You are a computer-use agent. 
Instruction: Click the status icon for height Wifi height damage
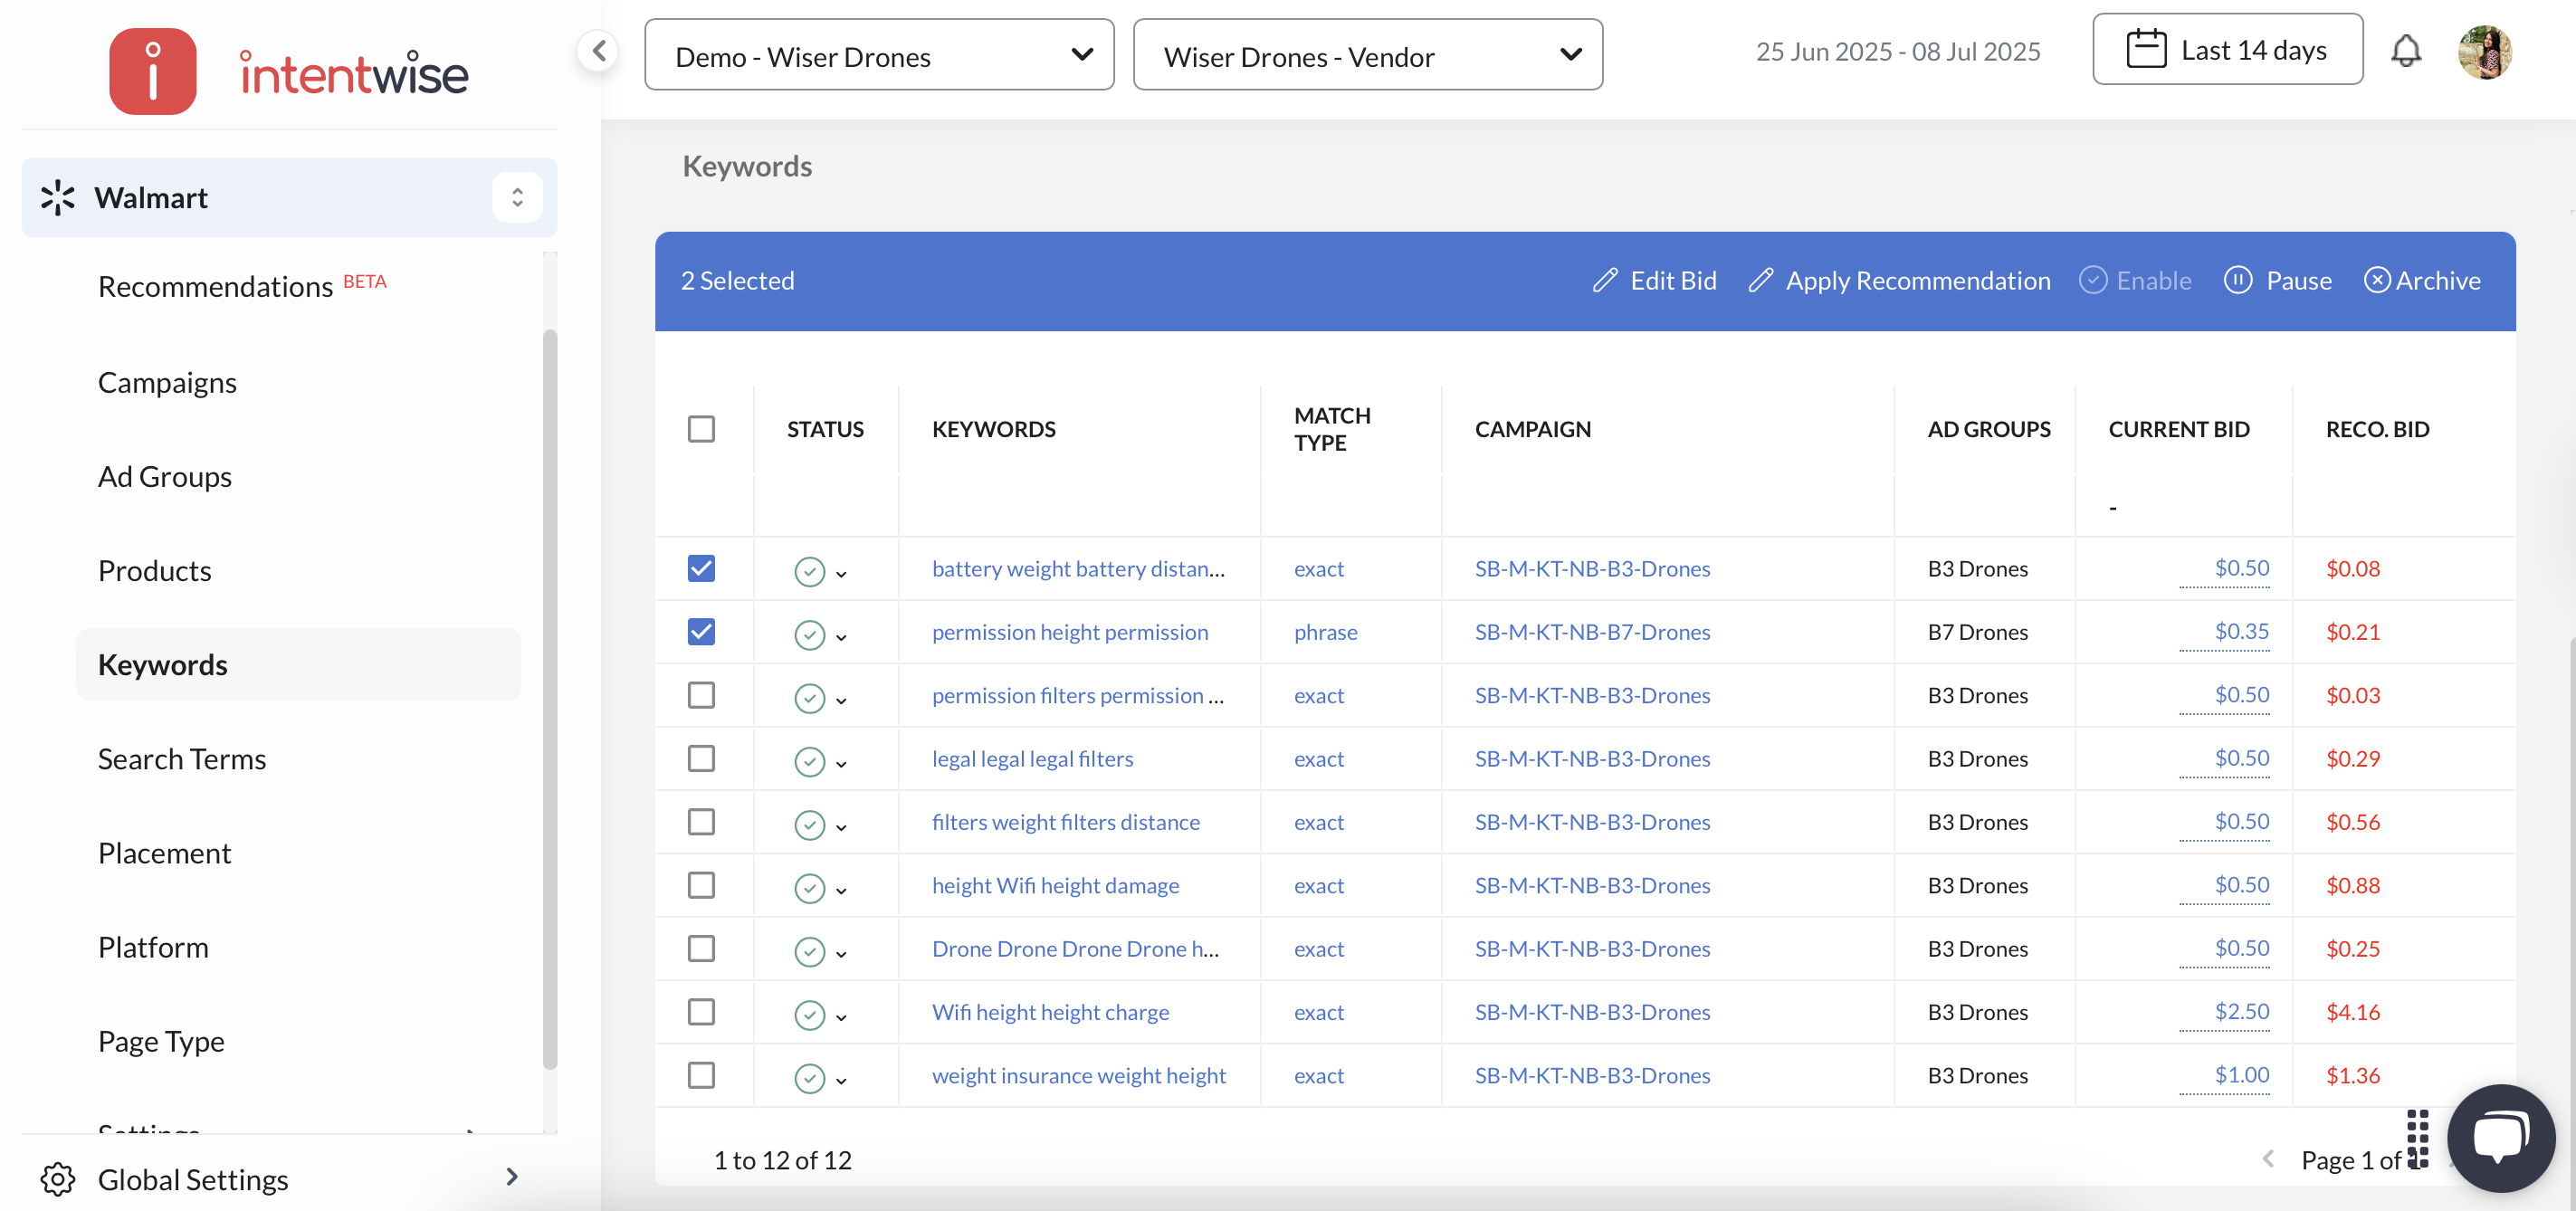point(809,888)
